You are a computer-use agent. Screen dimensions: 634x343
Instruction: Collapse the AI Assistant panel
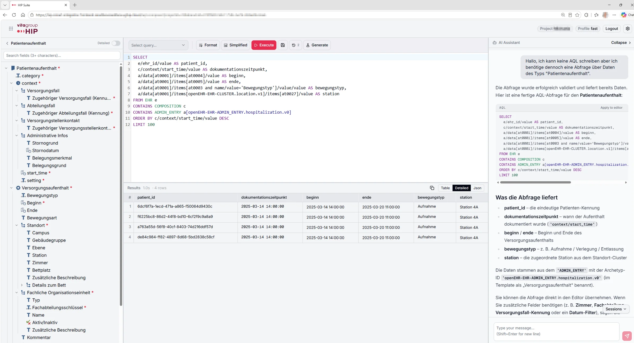click(621, 43)
